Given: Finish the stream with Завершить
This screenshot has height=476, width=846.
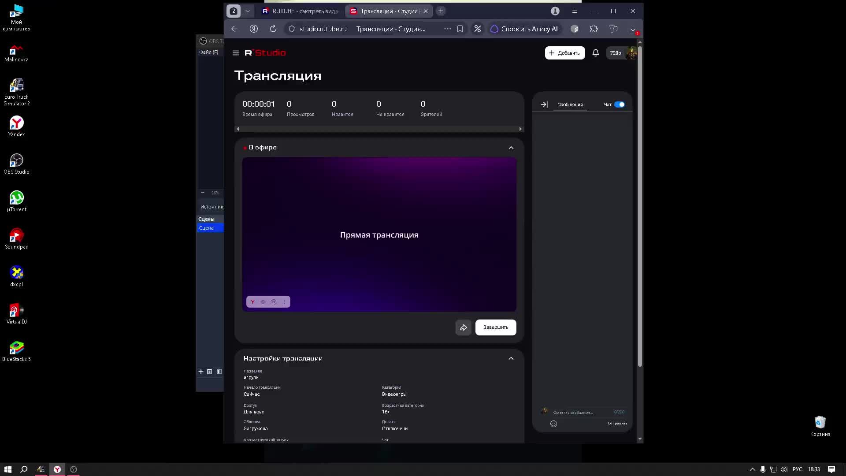Looking at the screenshot, I should [496, 327].
